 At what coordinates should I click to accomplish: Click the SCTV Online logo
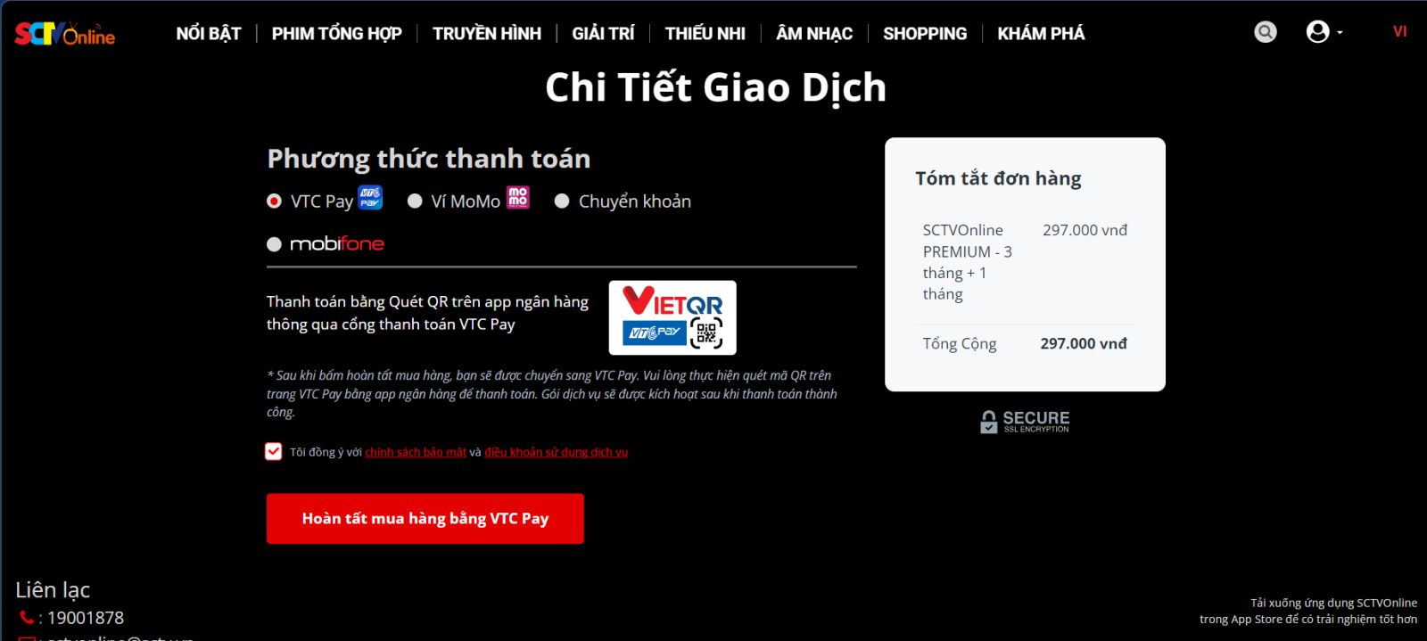(x=64, y=34)
